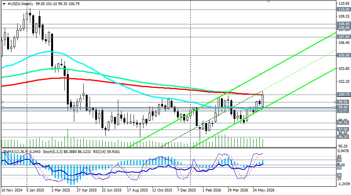Select the 96.20 price level label
This screenshot has width=351, height=195.
coord(343,137)
